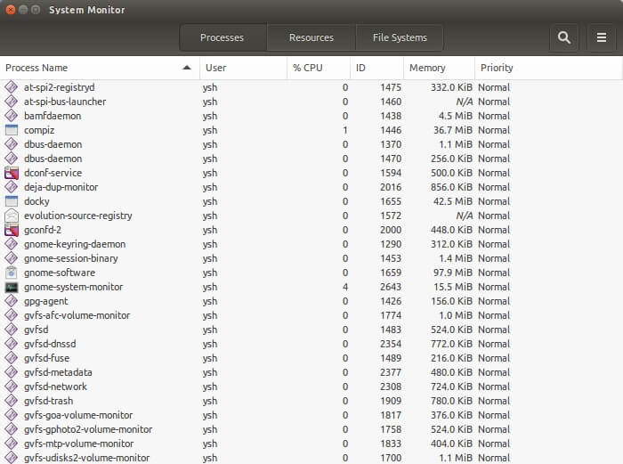623x464 pixels.
Task: Open the hamburger menu button
Action: tap(602, 37)
